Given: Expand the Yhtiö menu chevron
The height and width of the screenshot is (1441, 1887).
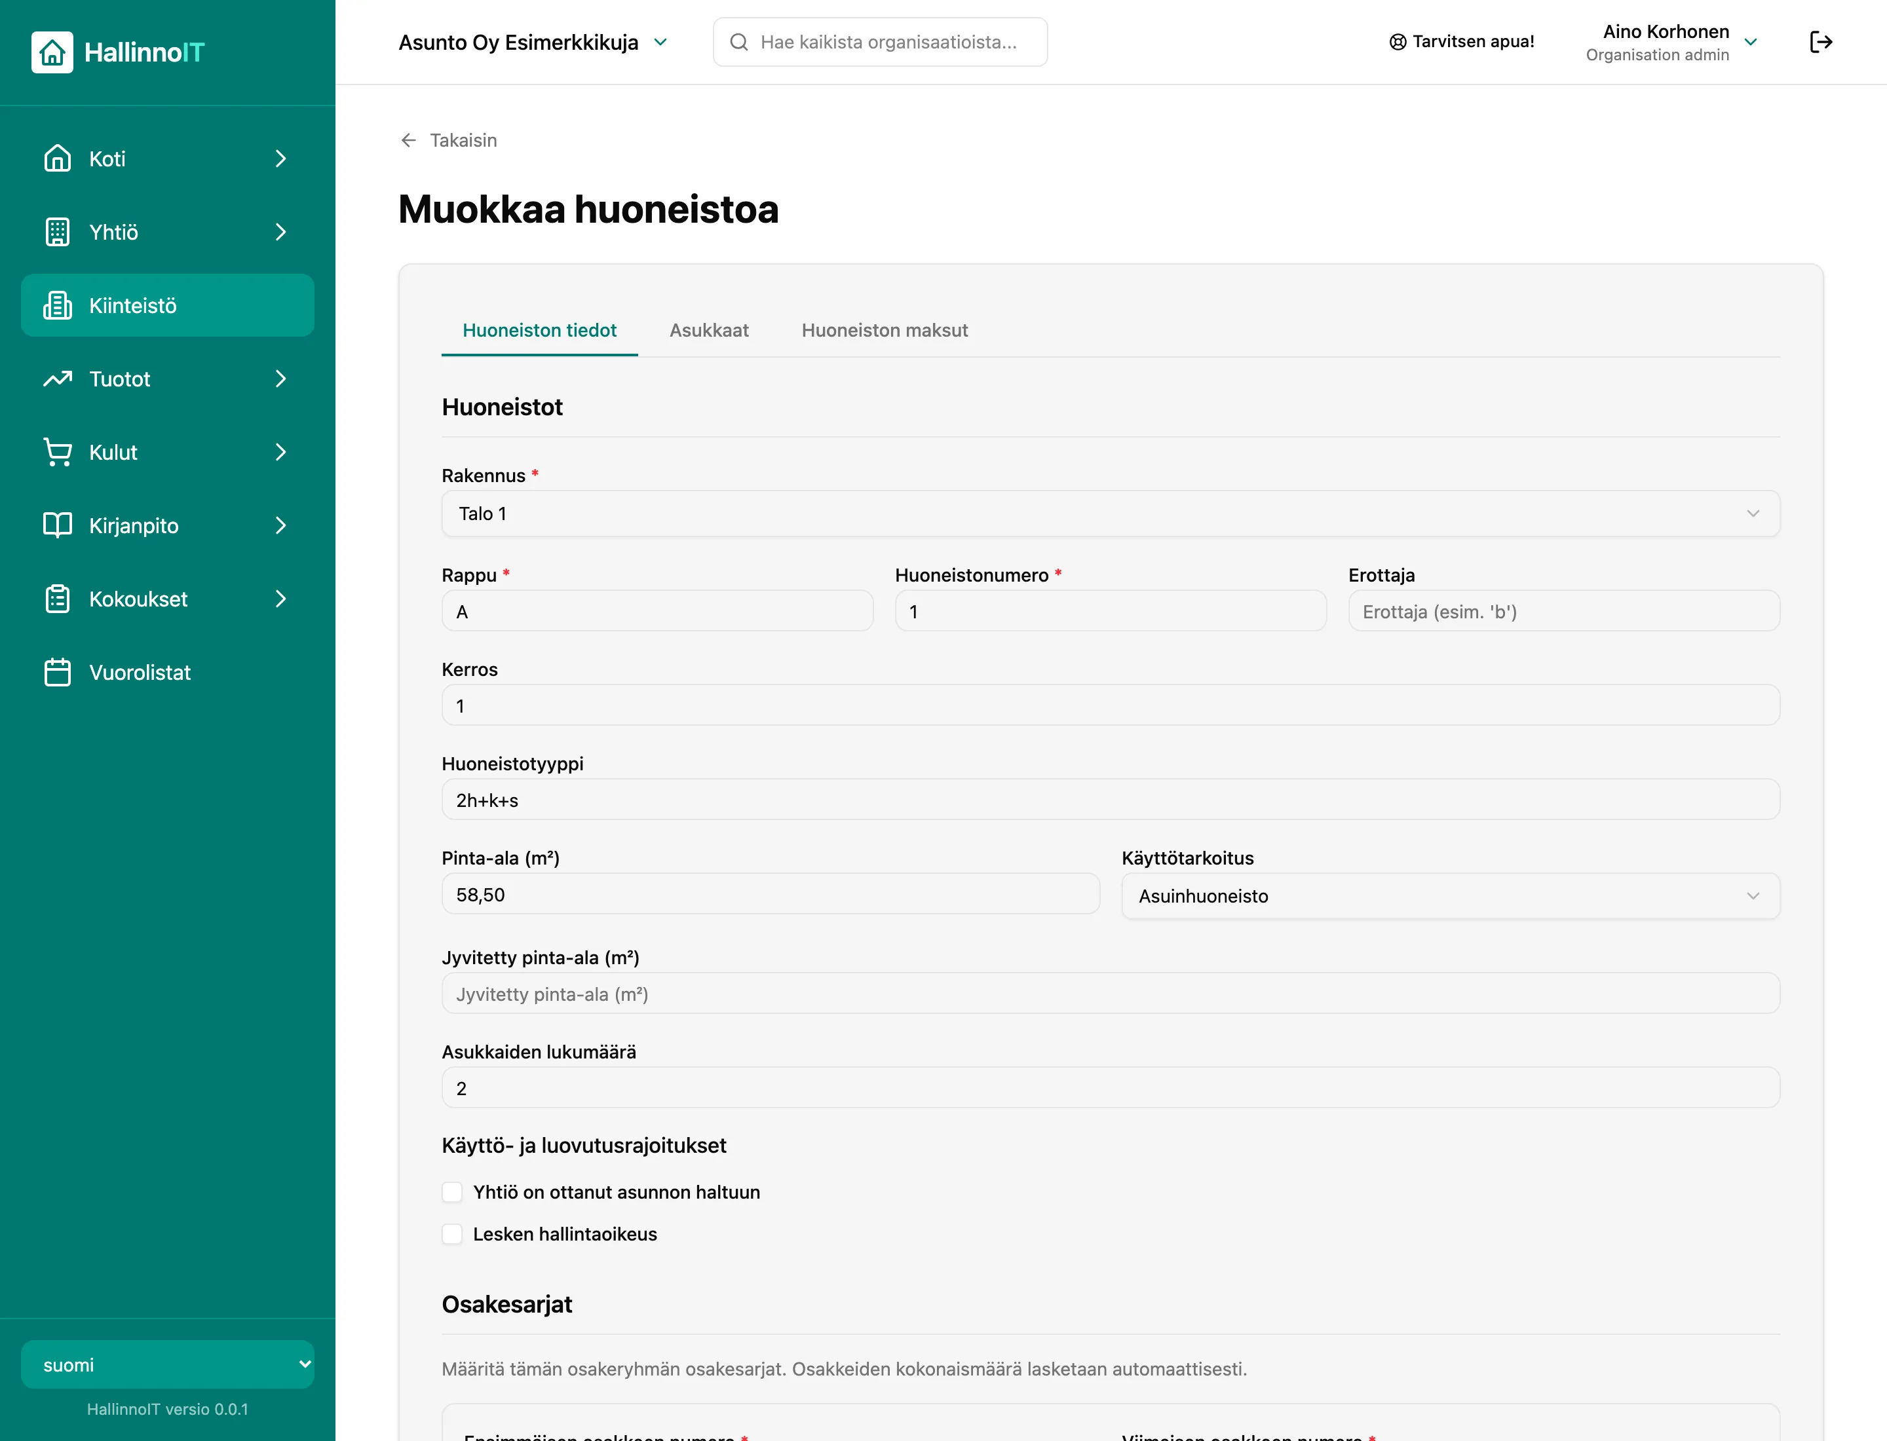Looking at the screenshot, I should pos(280,232).
